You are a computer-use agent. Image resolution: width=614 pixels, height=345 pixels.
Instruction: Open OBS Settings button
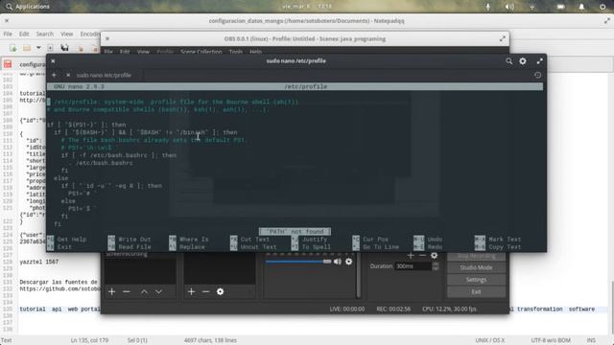click(476, 280)
